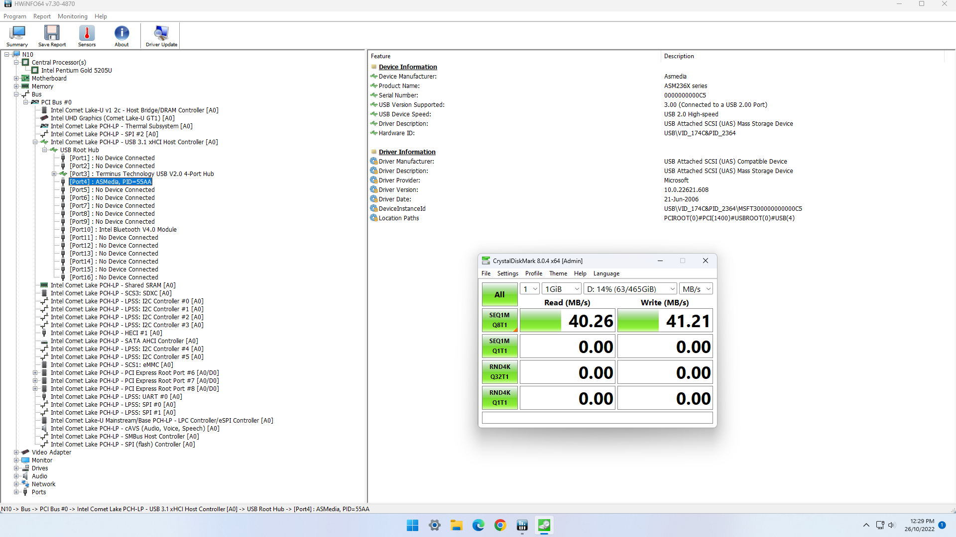Click the Save Report floppy icon
Image resolution: width=956 pixels, height=537 pixels.
52,36
